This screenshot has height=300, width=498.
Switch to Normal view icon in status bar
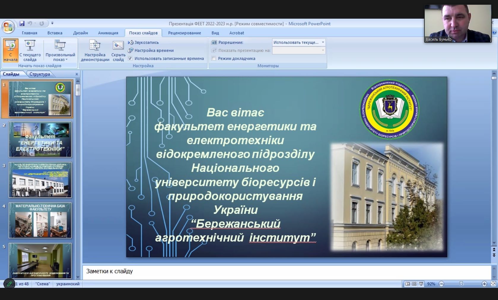point(408,284)
